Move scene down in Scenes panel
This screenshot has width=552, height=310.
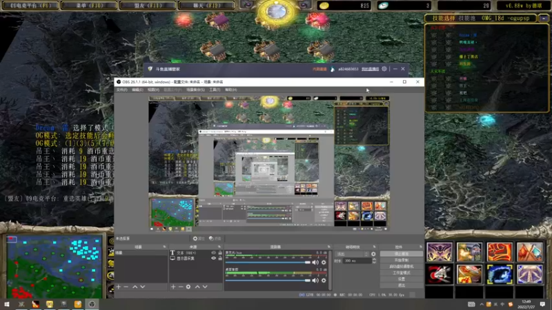[x=143, y=287]
